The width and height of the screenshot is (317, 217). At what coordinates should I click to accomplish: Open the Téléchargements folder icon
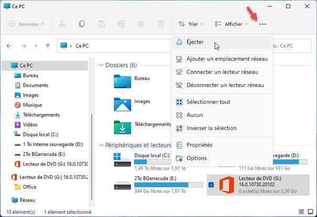point(123,127)
